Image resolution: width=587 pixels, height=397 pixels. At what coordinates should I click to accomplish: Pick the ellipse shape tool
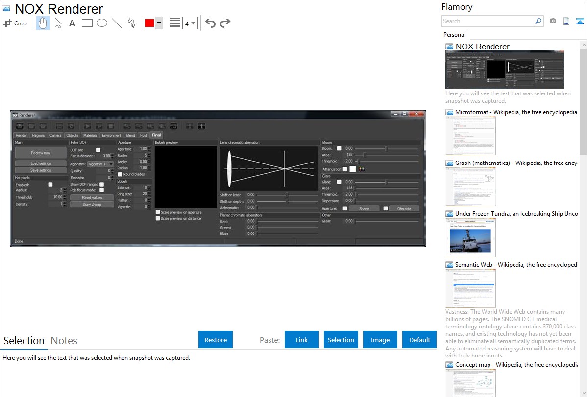point(101,23)
